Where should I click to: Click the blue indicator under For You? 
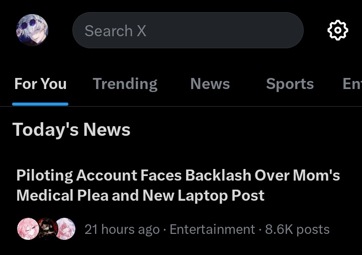click(x=40, y=104)
